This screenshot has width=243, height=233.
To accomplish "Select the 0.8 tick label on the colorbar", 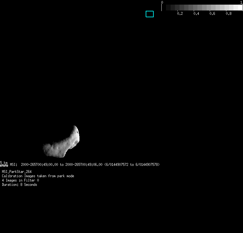I will tap(228, 14).
